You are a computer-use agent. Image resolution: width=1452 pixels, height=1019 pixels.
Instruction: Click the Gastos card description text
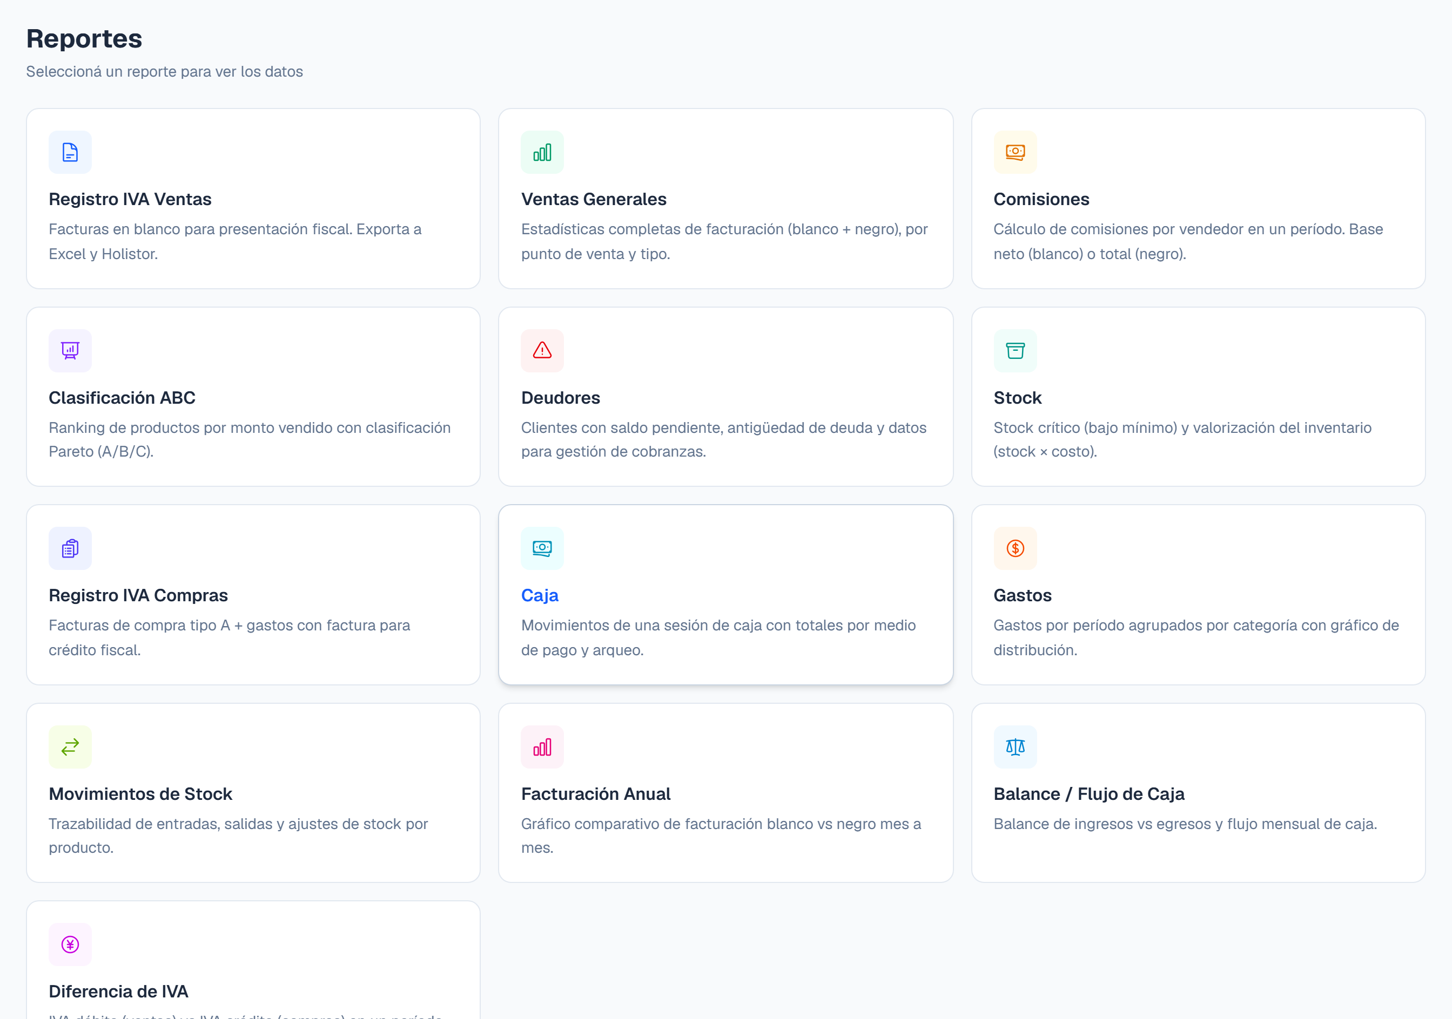click(x=1196, y=637)
